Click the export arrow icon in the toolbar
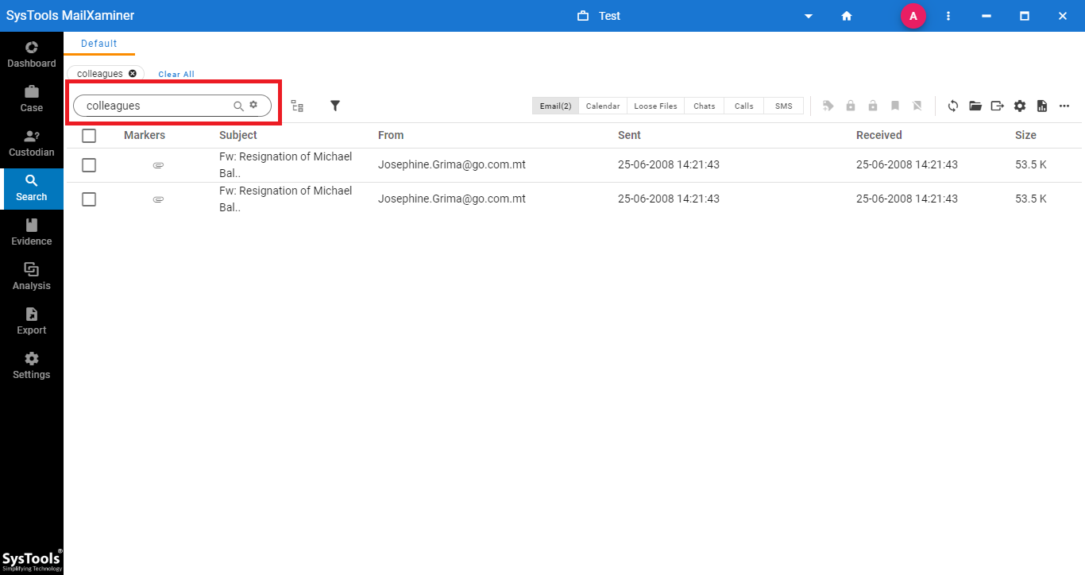Viewport: 1085px width, 575px height. pyautogui.click(x=998, y=106)
